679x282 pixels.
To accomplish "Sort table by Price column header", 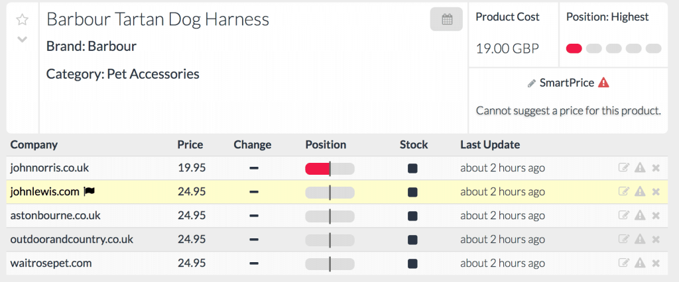I will [x=190, y=144].
